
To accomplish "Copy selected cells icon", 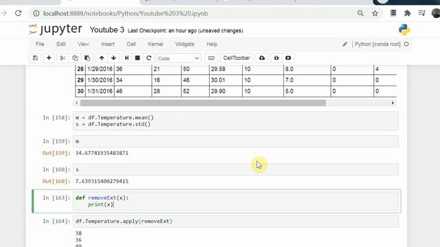I will click(75, 58).
